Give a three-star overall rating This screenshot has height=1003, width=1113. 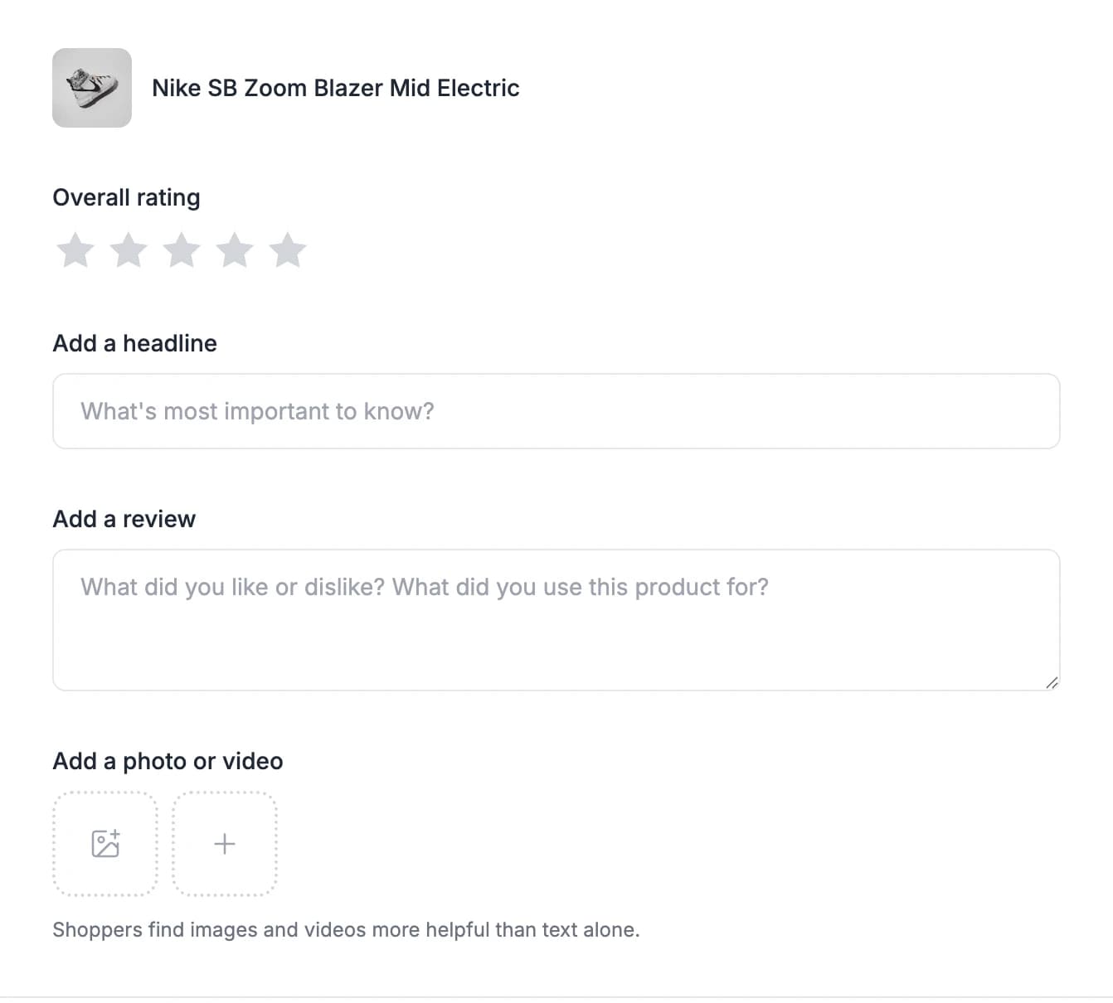tap(182, 250)
